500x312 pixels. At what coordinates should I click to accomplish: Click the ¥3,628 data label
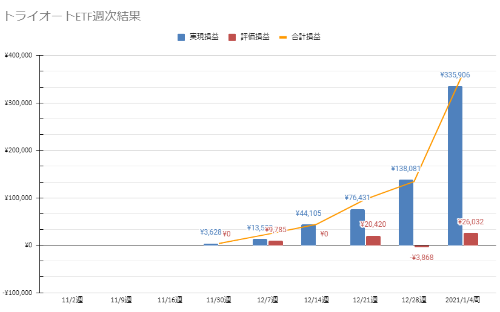(211, 232)
